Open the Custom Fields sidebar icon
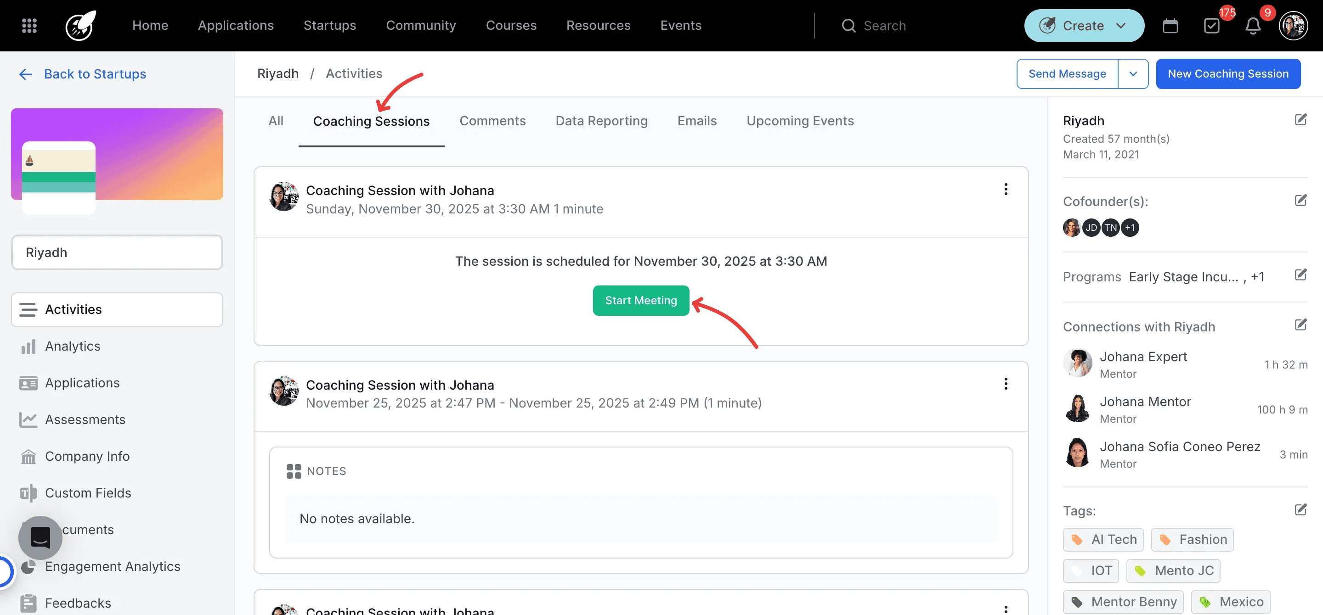Viewport: 1323px width, 615px height. click(28, 493)
